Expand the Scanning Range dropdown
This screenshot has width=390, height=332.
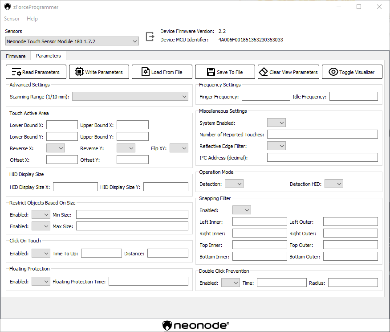pyautogui.click(x=130, y=96)
